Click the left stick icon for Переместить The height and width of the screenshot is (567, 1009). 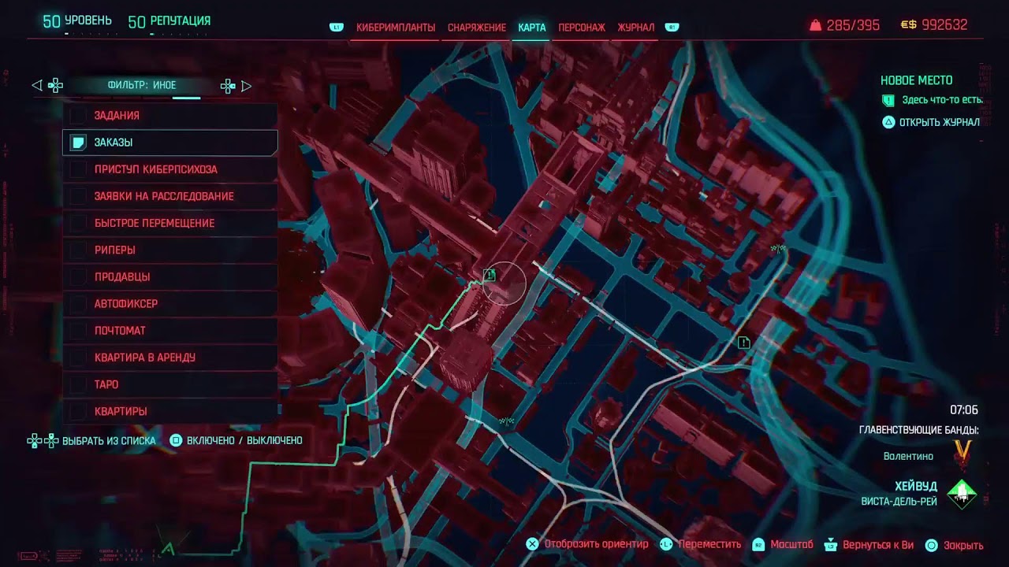pyautogui.click(x=666, y=544)
